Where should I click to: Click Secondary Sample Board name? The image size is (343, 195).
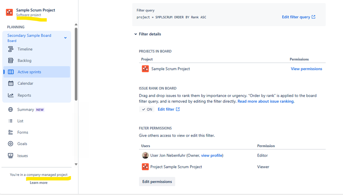click(29, 35)
